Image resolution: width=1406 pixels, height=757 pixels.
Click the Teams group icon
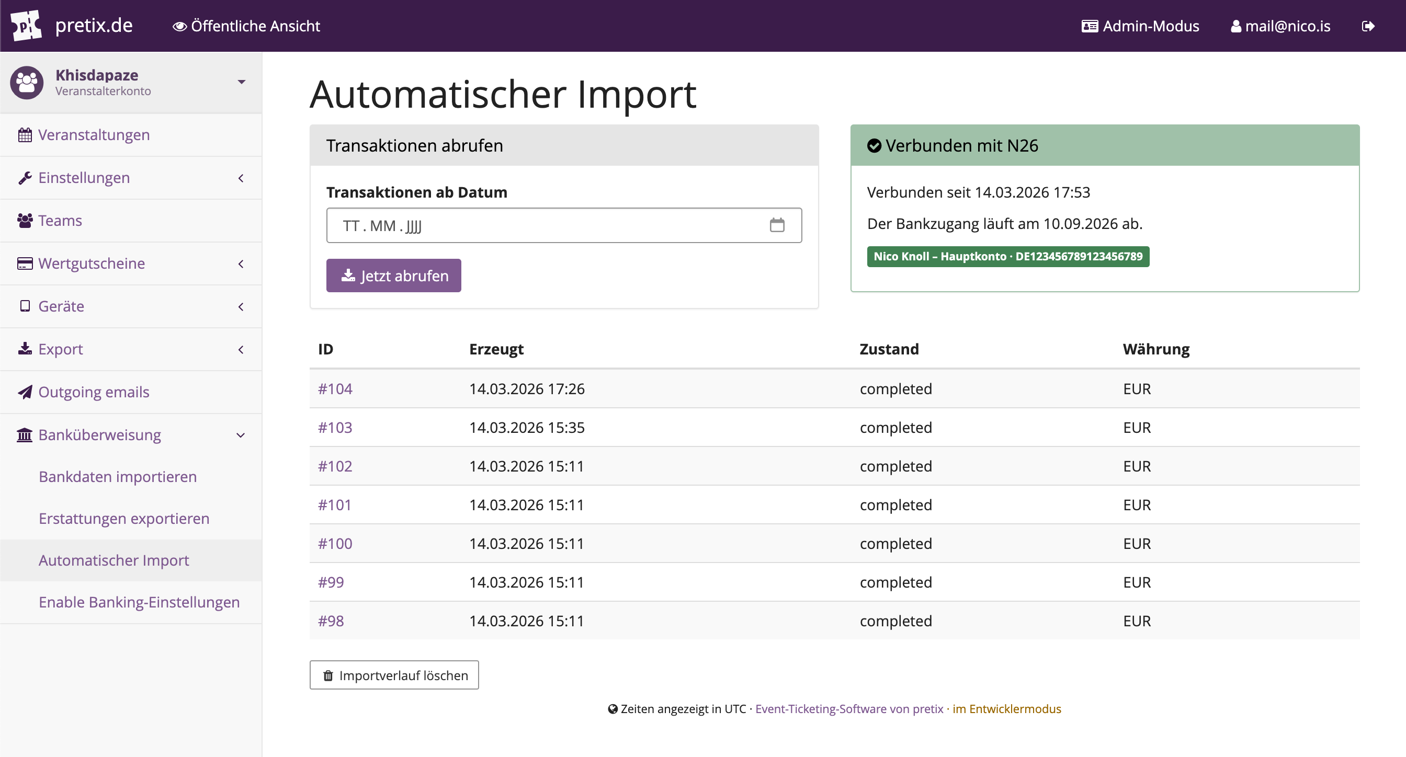point(25,220)
